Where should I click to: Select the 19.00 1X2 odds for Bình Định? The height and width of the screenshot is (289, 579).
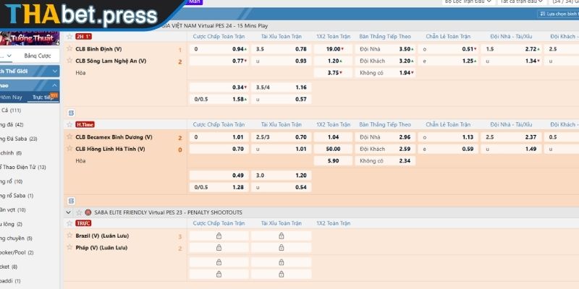point(334,49)
